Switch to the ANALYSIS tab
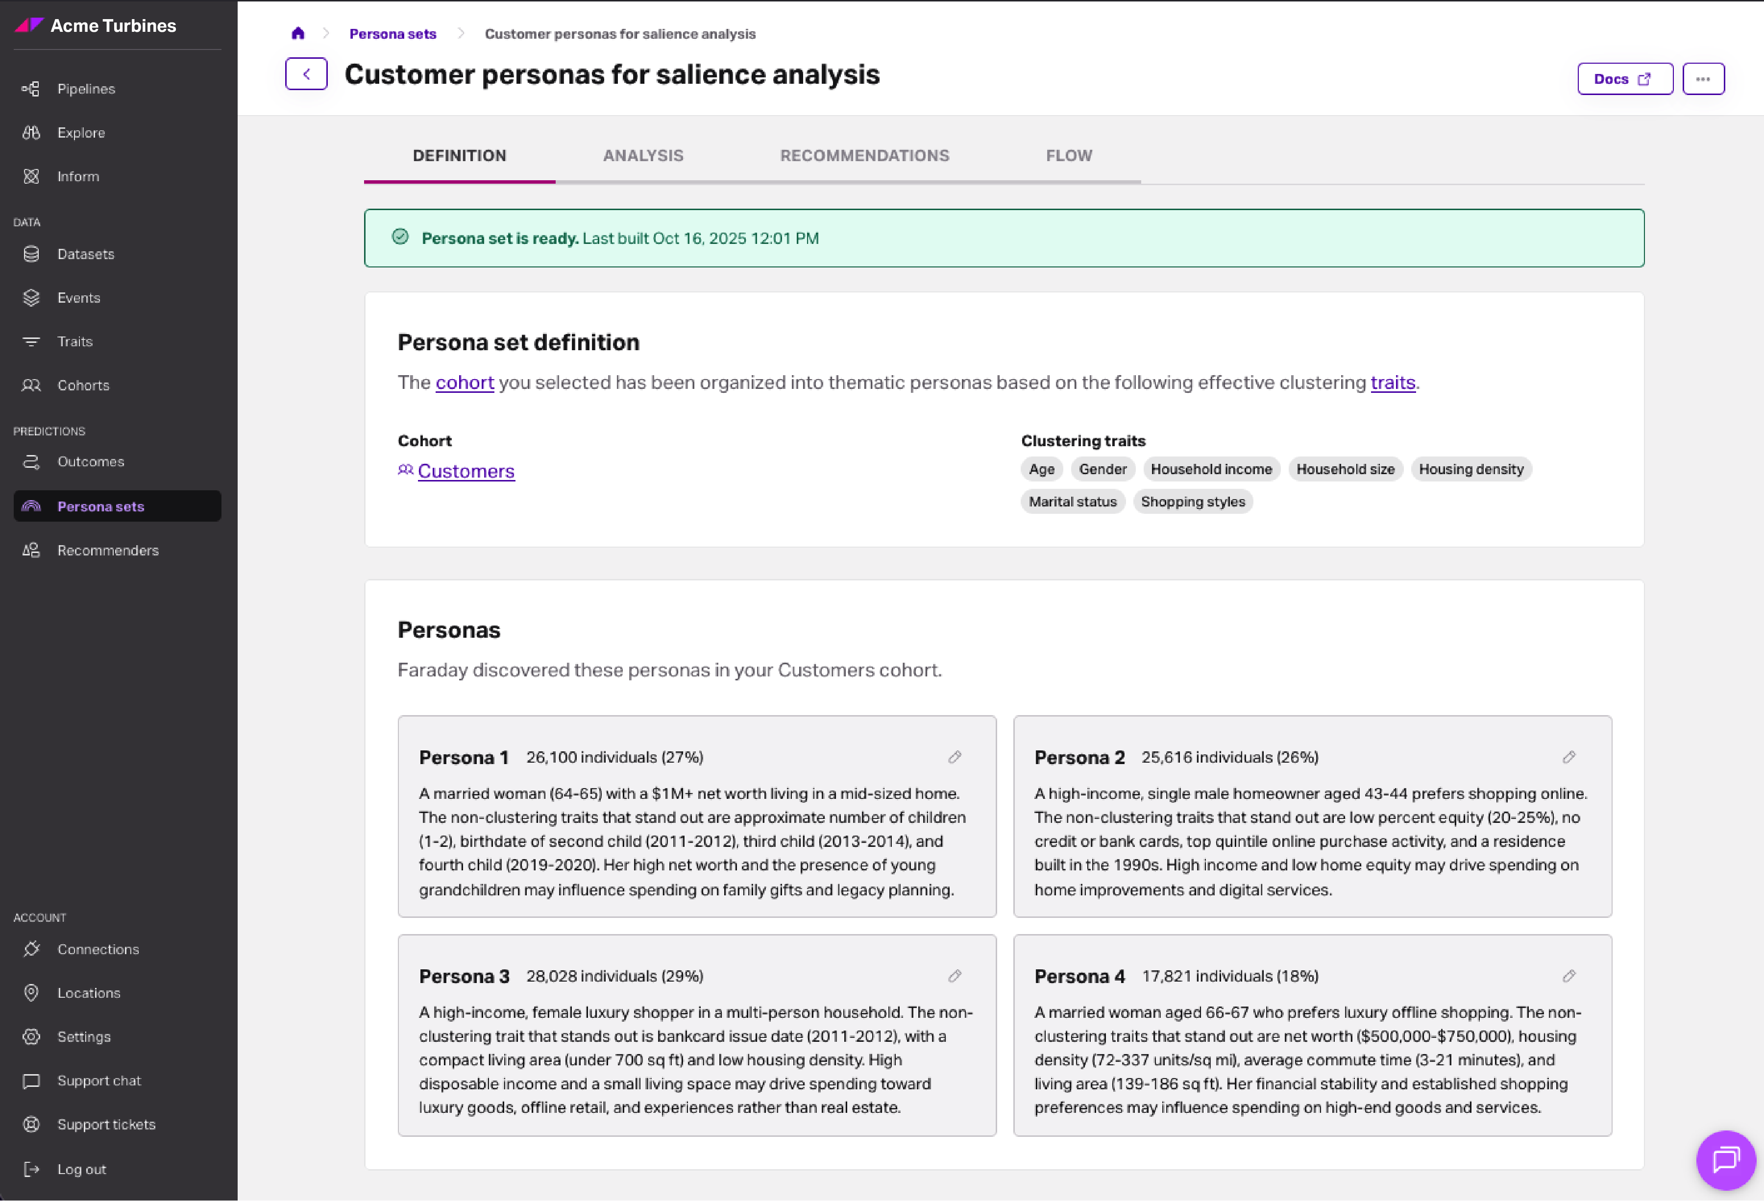This screenshot has width=1764, height=1201. pos(643,156)
